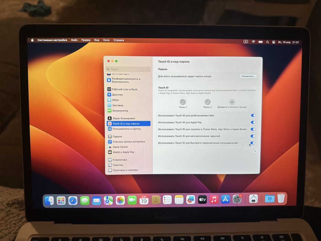Image resolution: width=321 pixels, height=241 pixels.
Task: Launch Apple TV from the Dock
Action: [x=202, y=199]
